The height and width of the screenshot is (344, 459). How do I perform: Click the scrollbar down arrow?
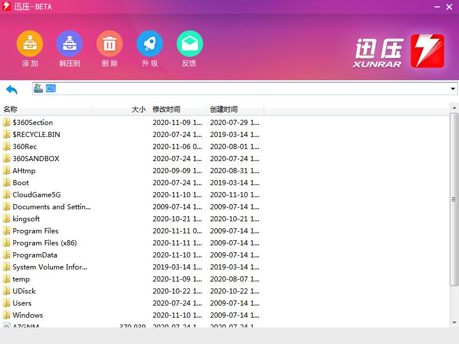click(454, 322)
